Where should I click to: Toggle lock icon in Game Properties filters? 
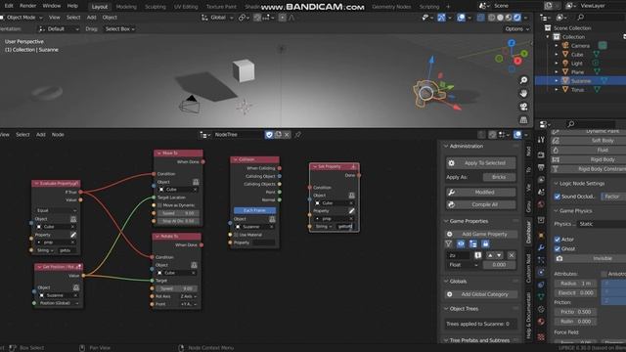pos(485,243)
